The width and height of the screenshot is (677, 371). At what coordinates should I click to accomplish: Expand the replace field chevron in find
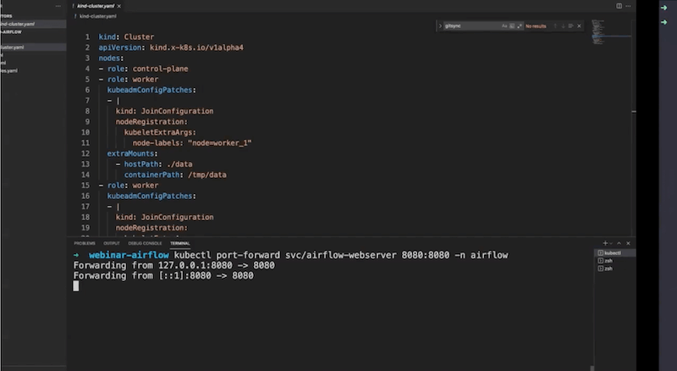pos(439,26)
